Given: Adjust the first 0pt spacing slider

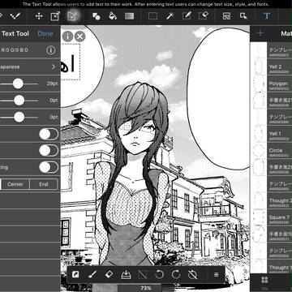Looking at the screenshot, I should pos(19,101).
